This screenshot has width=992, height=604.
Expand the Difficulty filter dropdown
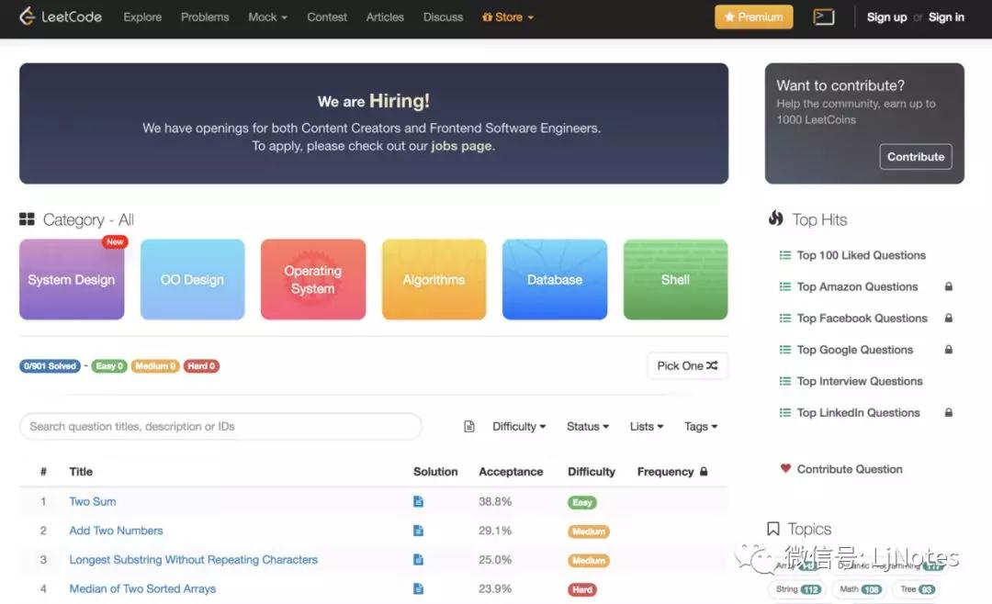click(x=519, y=427)
